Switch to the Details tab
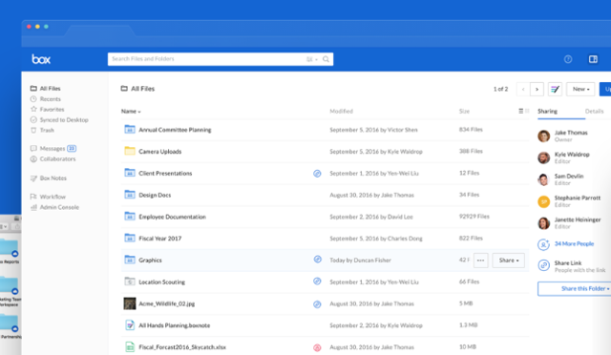 (594, 112)
